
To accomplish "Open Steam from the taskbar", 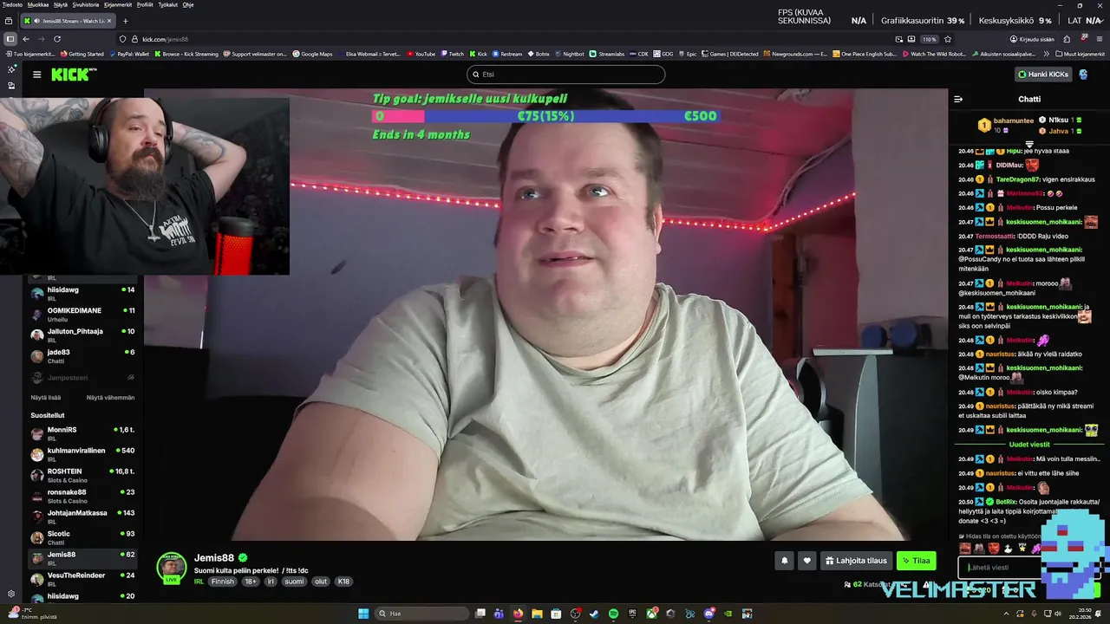I will point(594,614).
